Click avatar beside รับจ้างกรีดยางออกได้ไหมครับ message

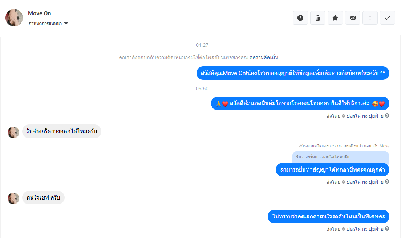pyautogui.click(x=13, y=132)
